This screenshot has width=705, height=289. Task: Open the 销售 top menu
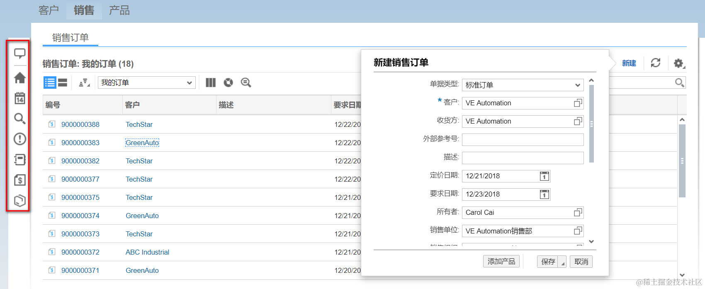84,10
